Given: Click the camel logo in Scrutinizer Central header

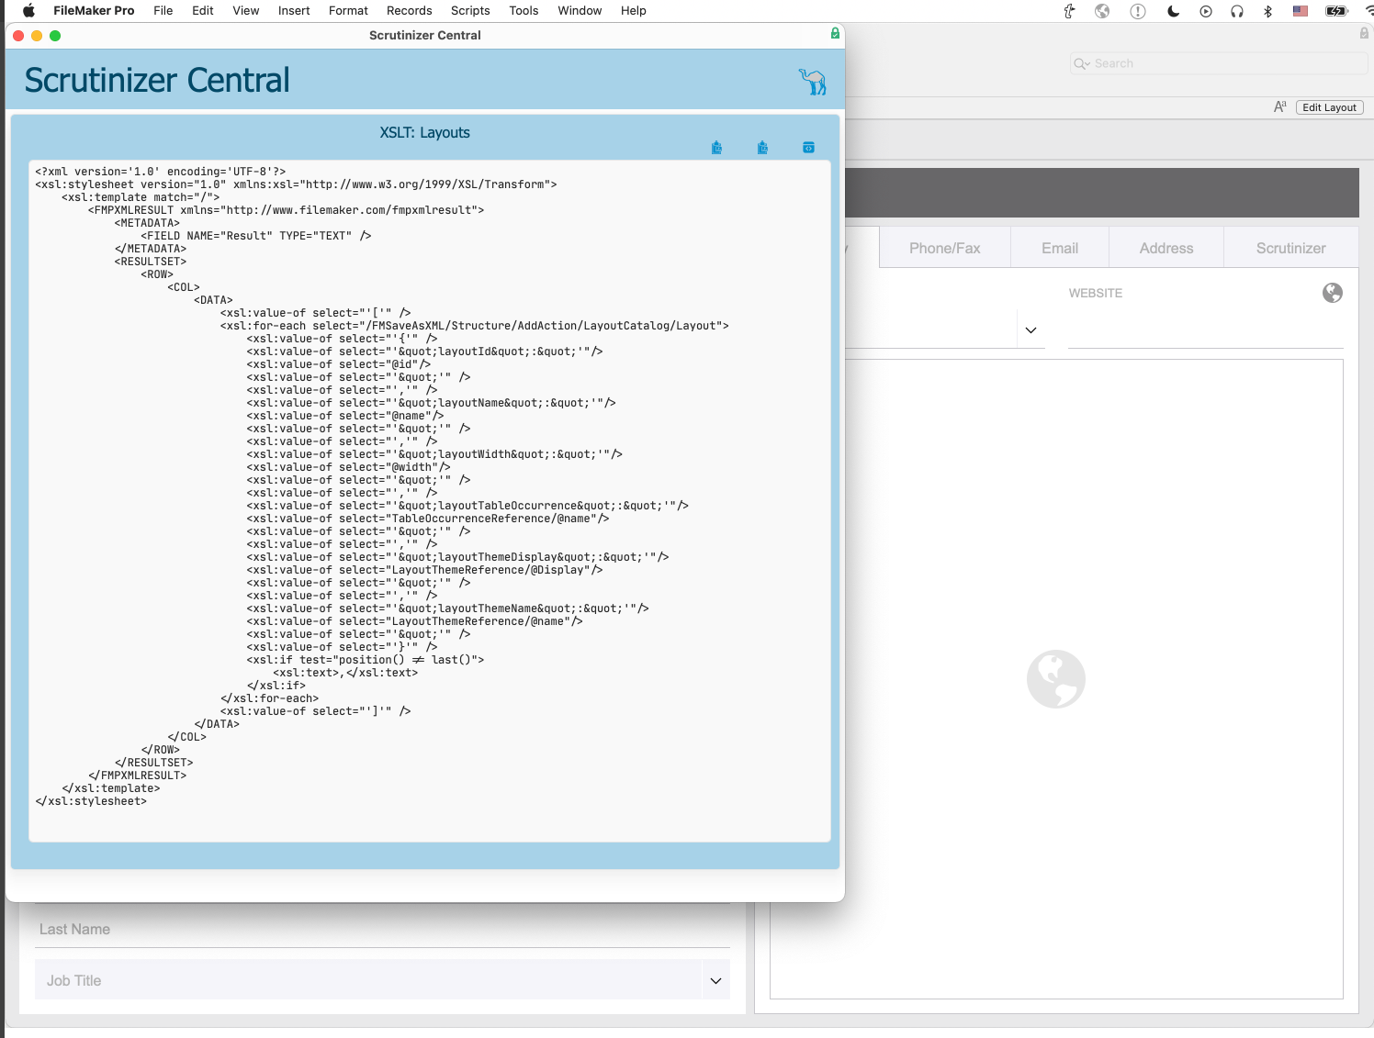Looking at the screenshot, I should (x=812, y=82).
